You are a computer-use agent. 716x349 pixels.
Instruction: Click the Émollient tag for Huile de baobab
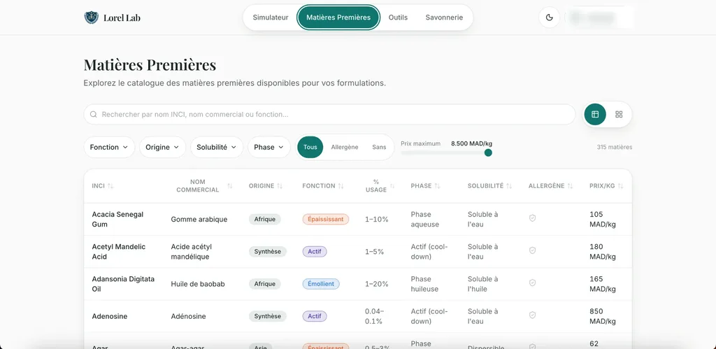click(x=321, y=284)
